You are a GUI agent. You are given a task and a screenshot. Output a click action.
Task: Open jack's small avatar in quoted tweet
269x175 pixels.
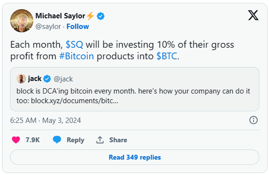(21, 79)
